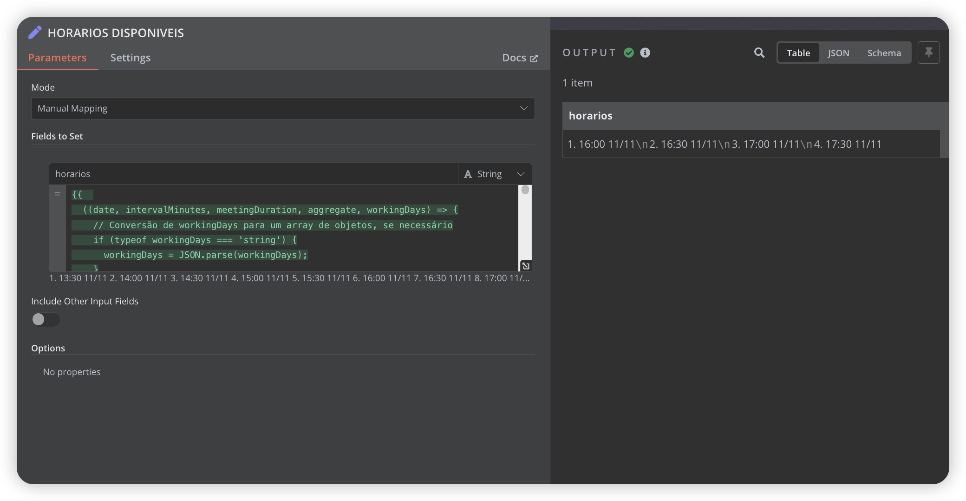The width and height of the screenshot is (966, 501).
Task: Click the 'No properties' options text
Action: [x=72, y=372]
